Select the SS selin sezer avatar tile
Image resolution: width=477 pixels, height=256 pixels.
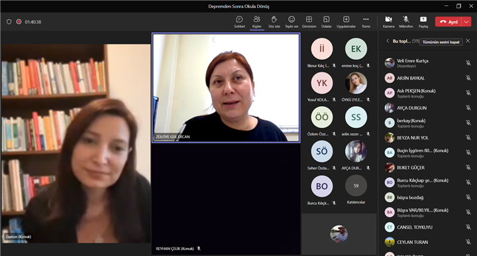tap(356, 117)
